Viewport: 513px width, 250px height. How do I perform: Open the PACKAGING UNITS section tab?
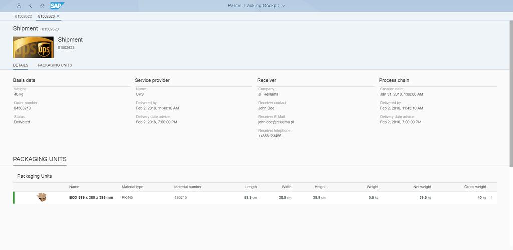click(x=55, y=65)
